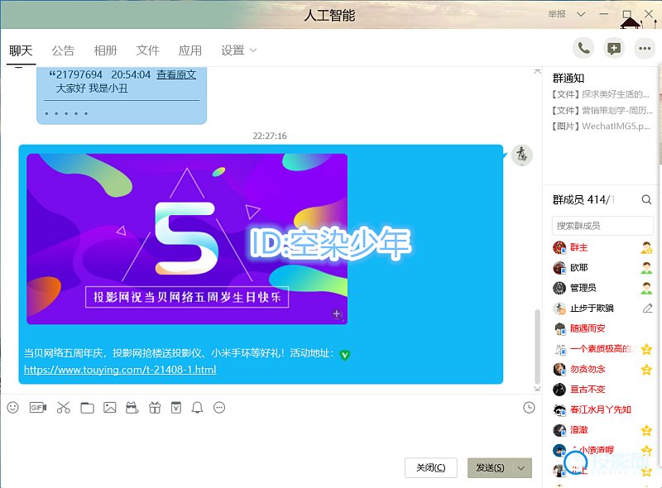This screenshot has height=488, width=662.
Task: Click avatar of member 亘古不变
Action: click(x=559, y=390)
